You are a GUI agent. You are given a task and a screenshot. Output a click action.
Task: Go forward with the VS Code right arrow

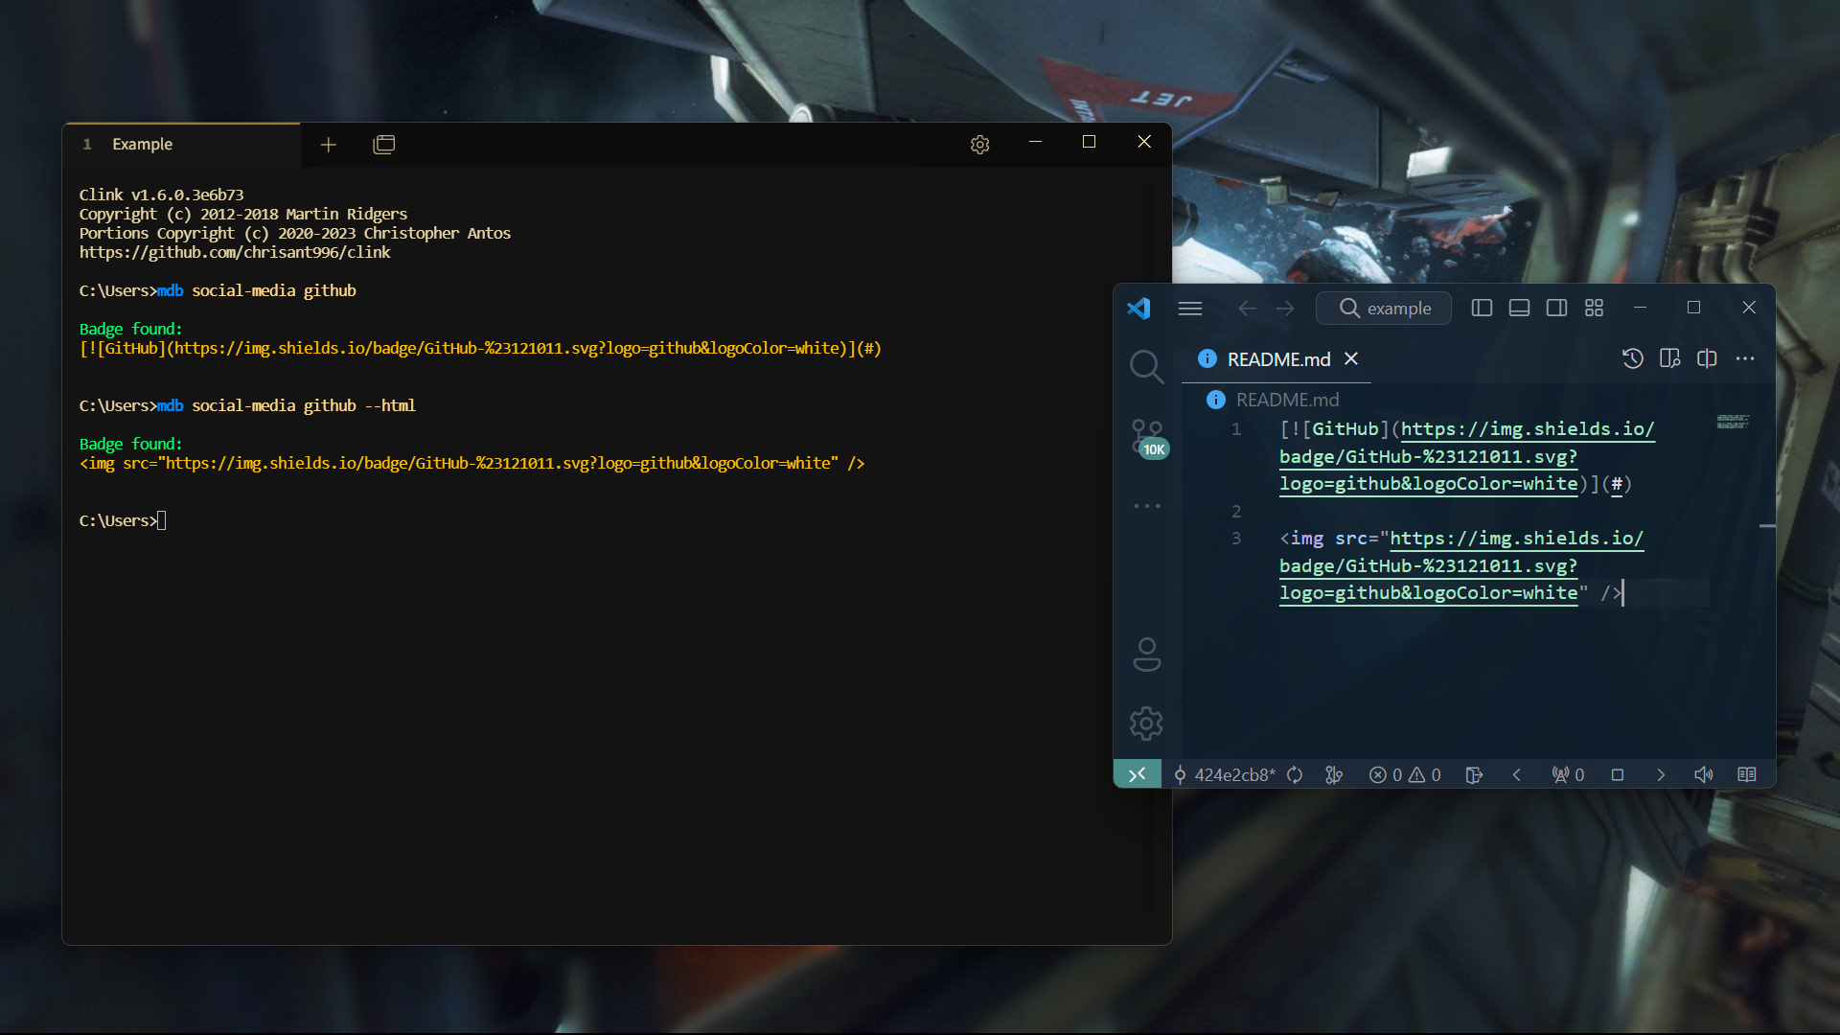click(1285, 308)
